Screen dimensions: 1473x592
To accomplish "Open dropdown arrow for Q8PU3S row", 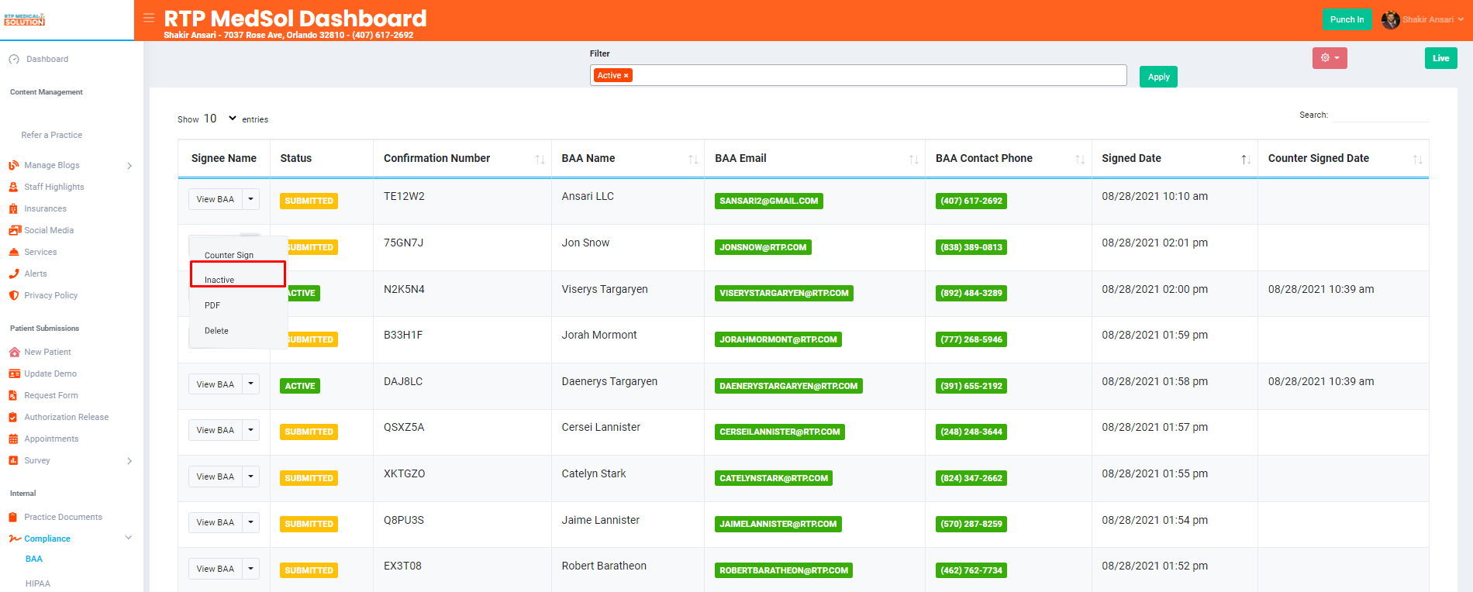I will tap(250, 522).
